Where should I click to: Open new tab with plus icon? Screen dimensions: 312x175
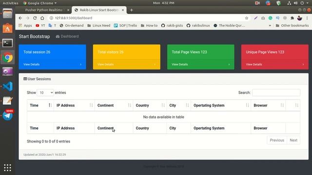click(x=131, y=10)
